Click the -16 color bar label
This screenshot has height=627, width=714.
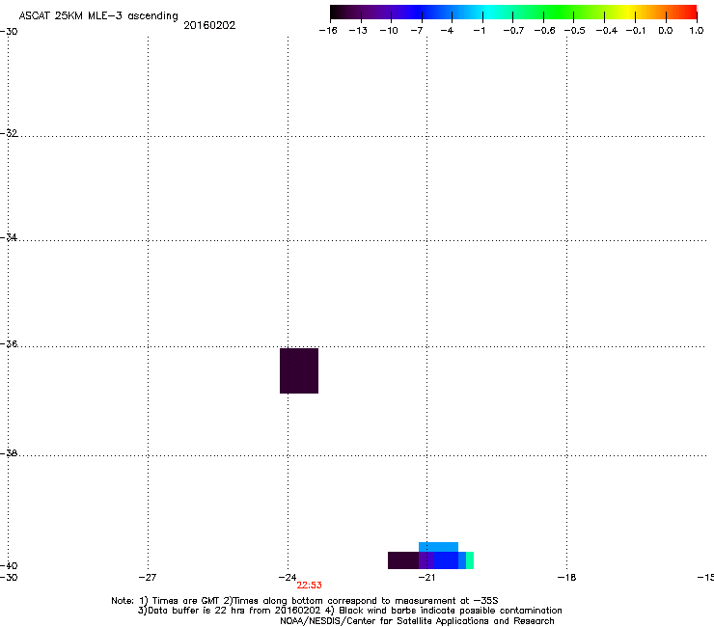point(328,31)
